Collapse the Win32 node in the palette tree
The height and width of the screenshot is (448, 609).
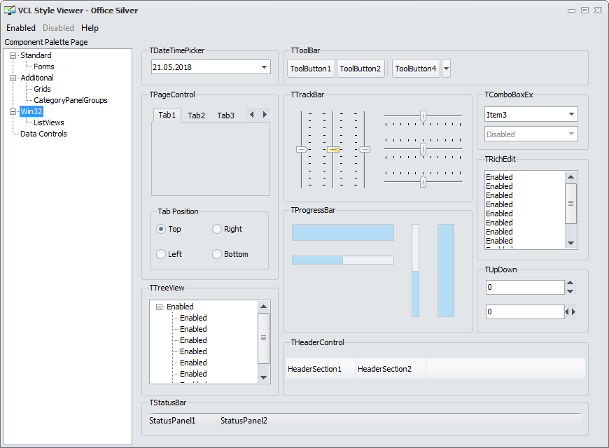13,111
